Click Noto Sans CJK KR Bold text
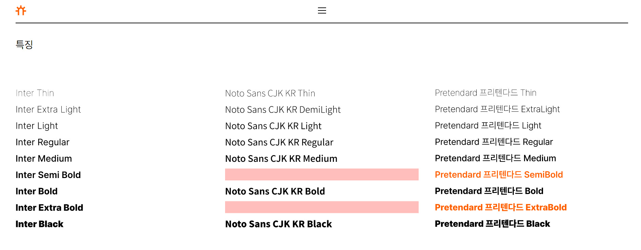This screenshot has width=641, height=250. point(275,191)
